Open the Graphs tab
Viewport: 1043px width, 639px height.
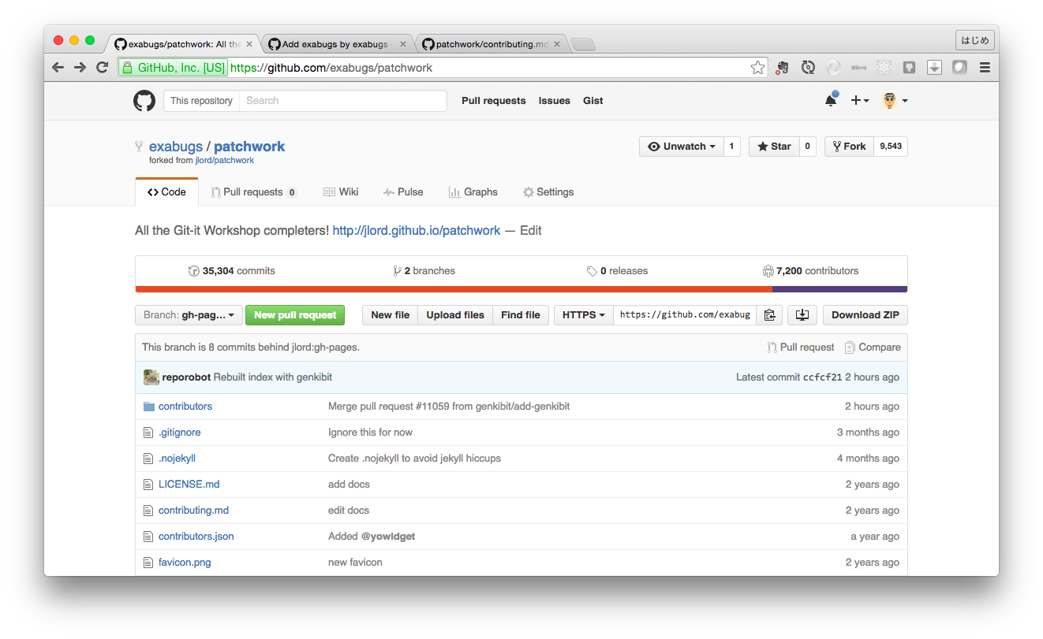coord(473,192)
